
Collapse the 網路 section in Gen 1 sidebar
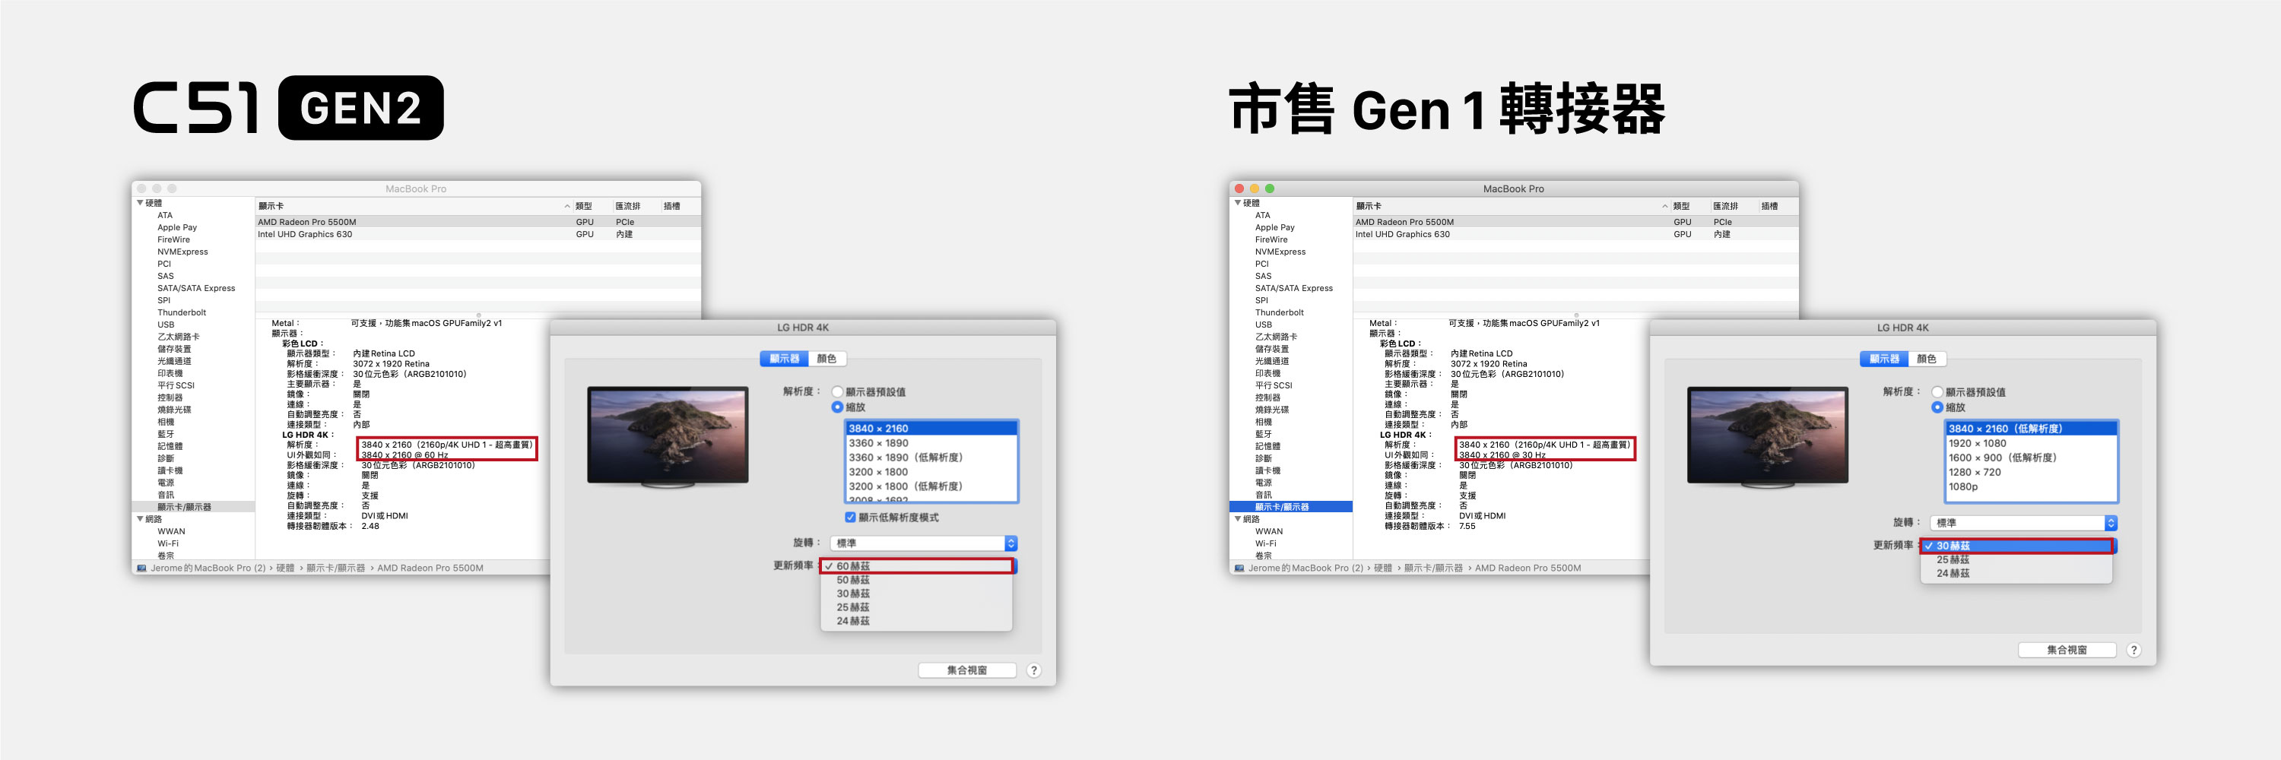(1238, 519)
